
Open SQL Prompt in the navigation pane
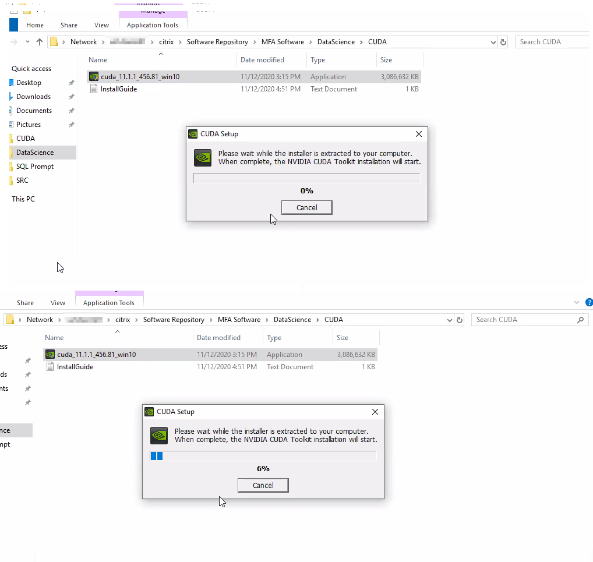(35, 167)
